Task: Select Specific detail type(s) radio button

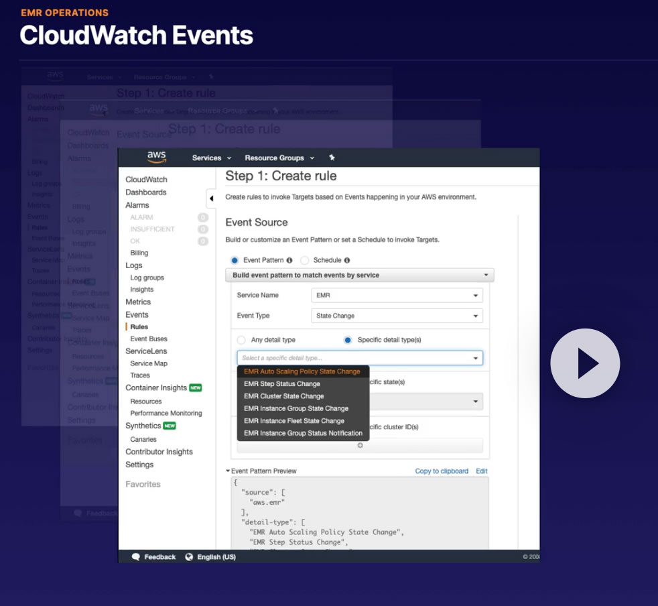Action: point(348,340)
